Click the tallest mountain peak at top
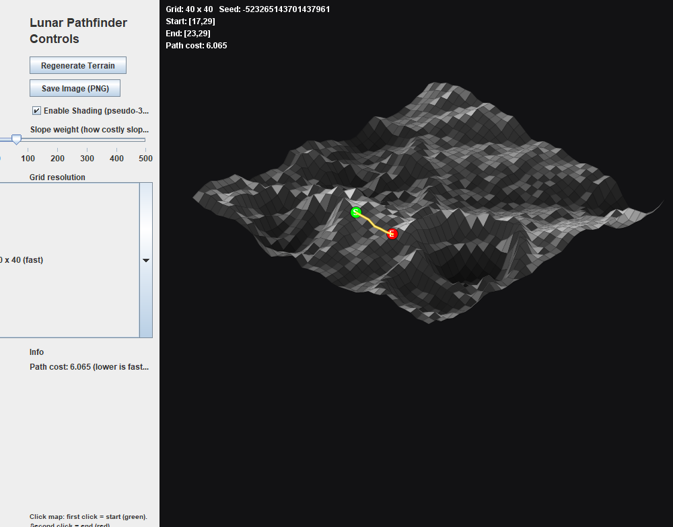This screenshot has height=527, width=673. click(442, 85)
